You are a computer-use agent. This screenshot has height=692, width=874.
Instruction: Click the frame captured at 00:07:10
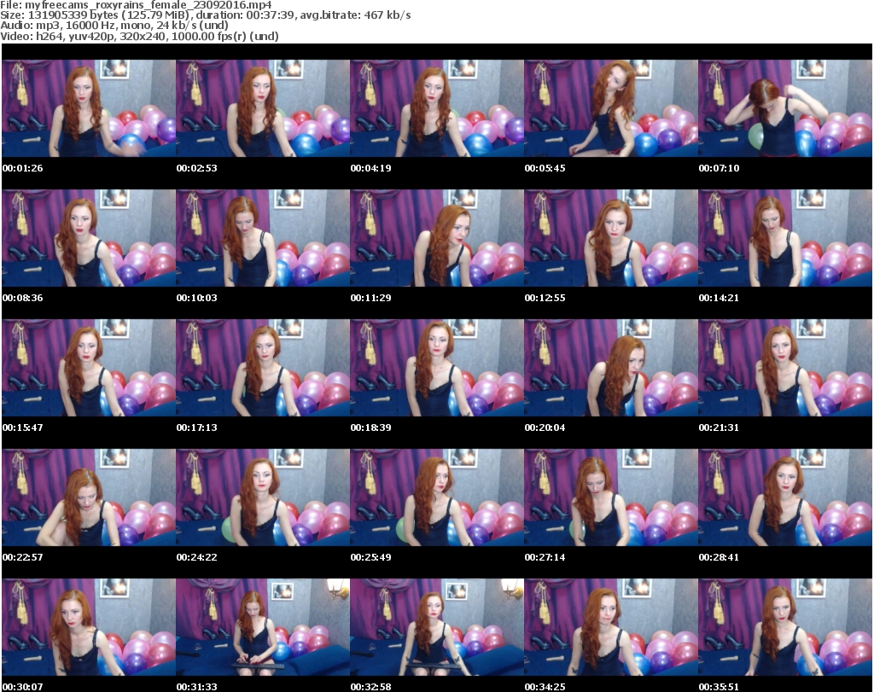point(785,108)
